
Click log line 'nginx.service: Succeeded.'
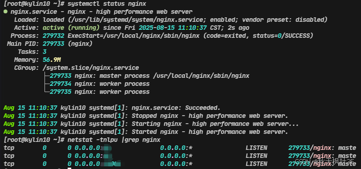coord(112,108)
